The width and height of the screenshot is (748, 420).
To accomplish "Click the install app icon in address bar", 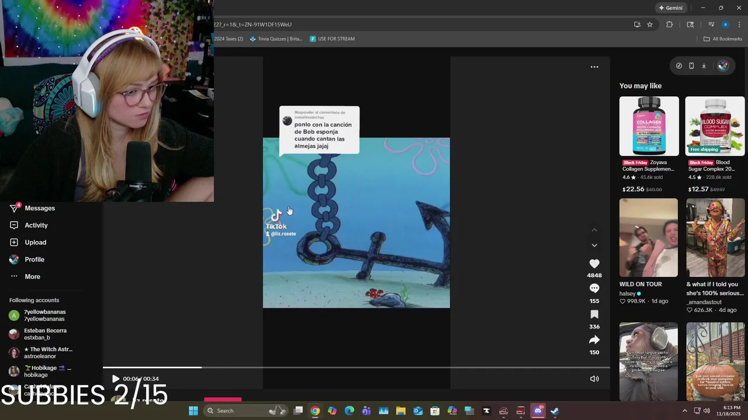I will tap(637, 24).
